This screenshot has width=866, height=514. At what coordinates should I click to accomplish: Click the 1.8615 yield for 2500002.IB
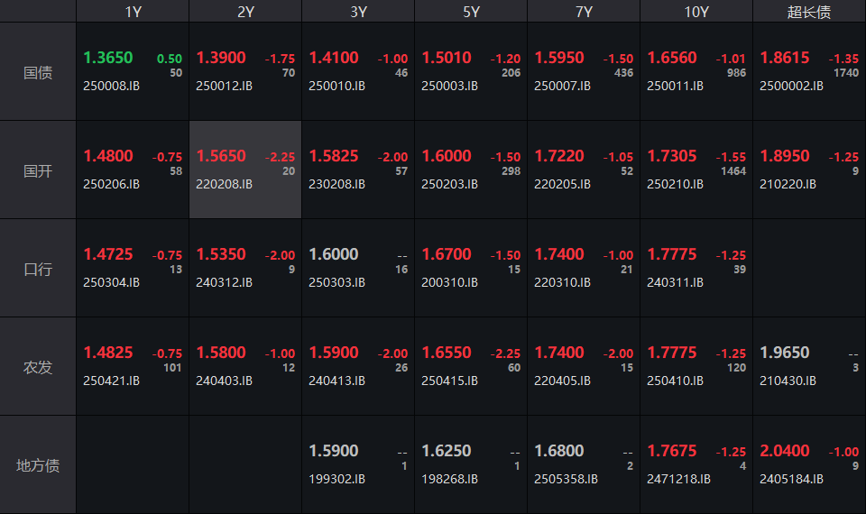(784, 58)
